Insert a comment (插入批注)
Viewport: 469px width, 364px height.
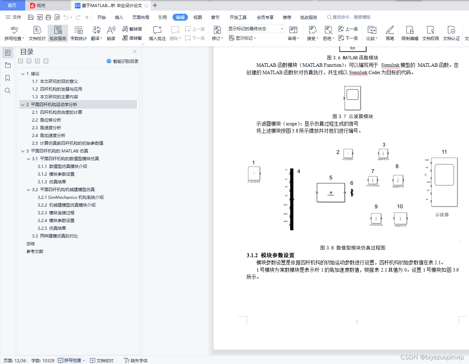(x=157, y=33)
